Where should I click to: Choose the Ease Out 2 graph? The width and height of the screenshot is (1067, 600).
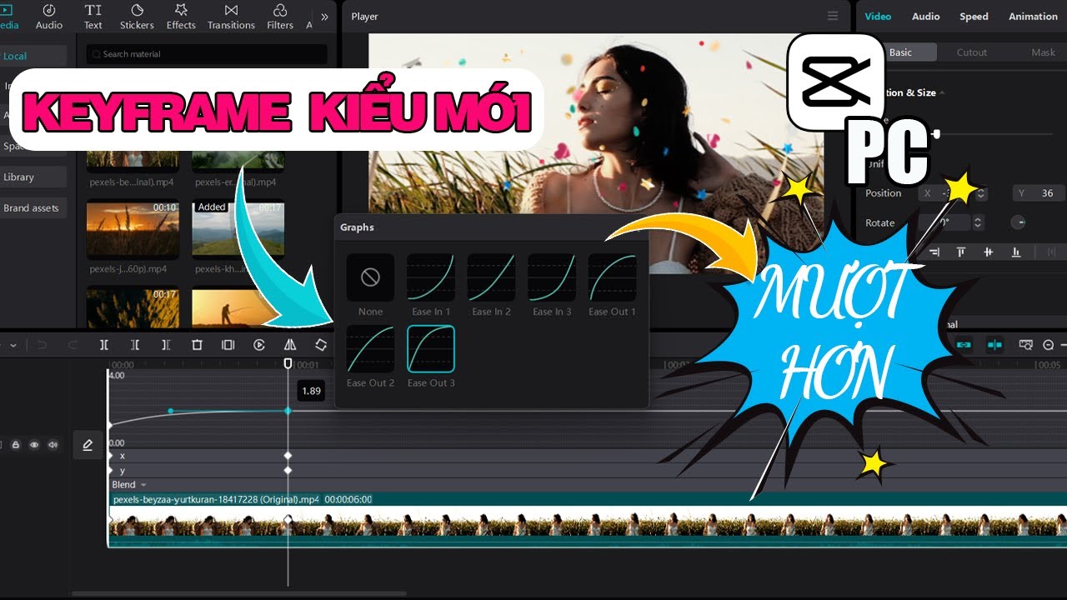(370, 348)
